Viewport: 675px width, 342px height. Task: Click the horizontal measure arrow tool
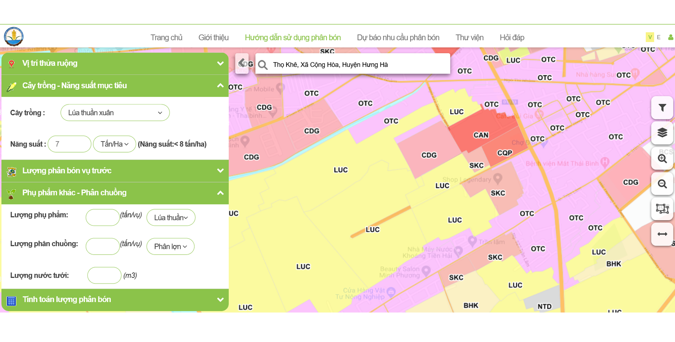tap(662, 234)
